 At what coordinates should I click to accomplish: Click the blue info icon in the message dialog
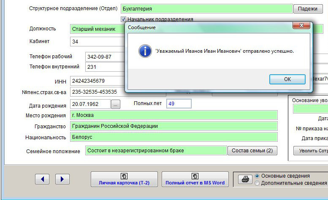point(145,51)
